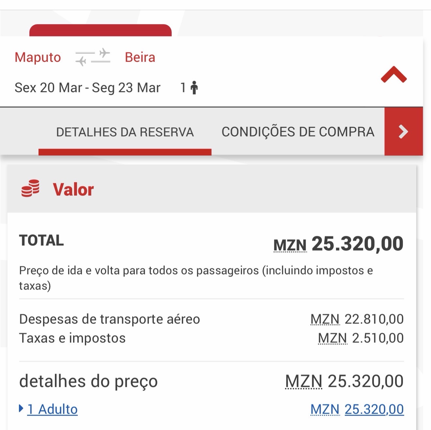Expand the blue triangle beside 1 Adulto
The width and height of the screenshot is (431, 430).
click(x=21, y=408)
